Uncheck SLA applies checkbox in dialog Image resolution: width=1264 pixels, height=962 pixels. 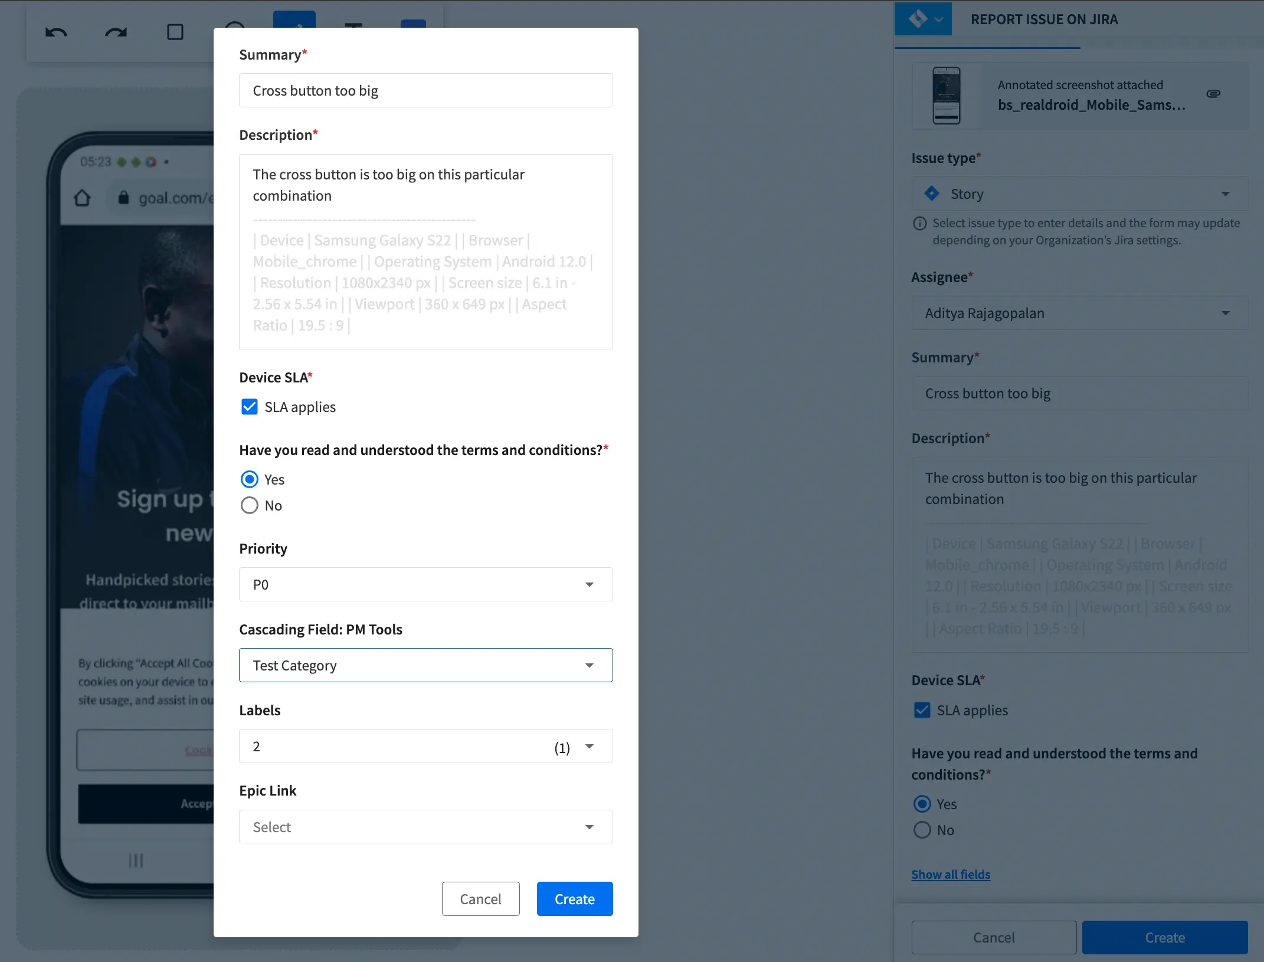click(250, 407)
